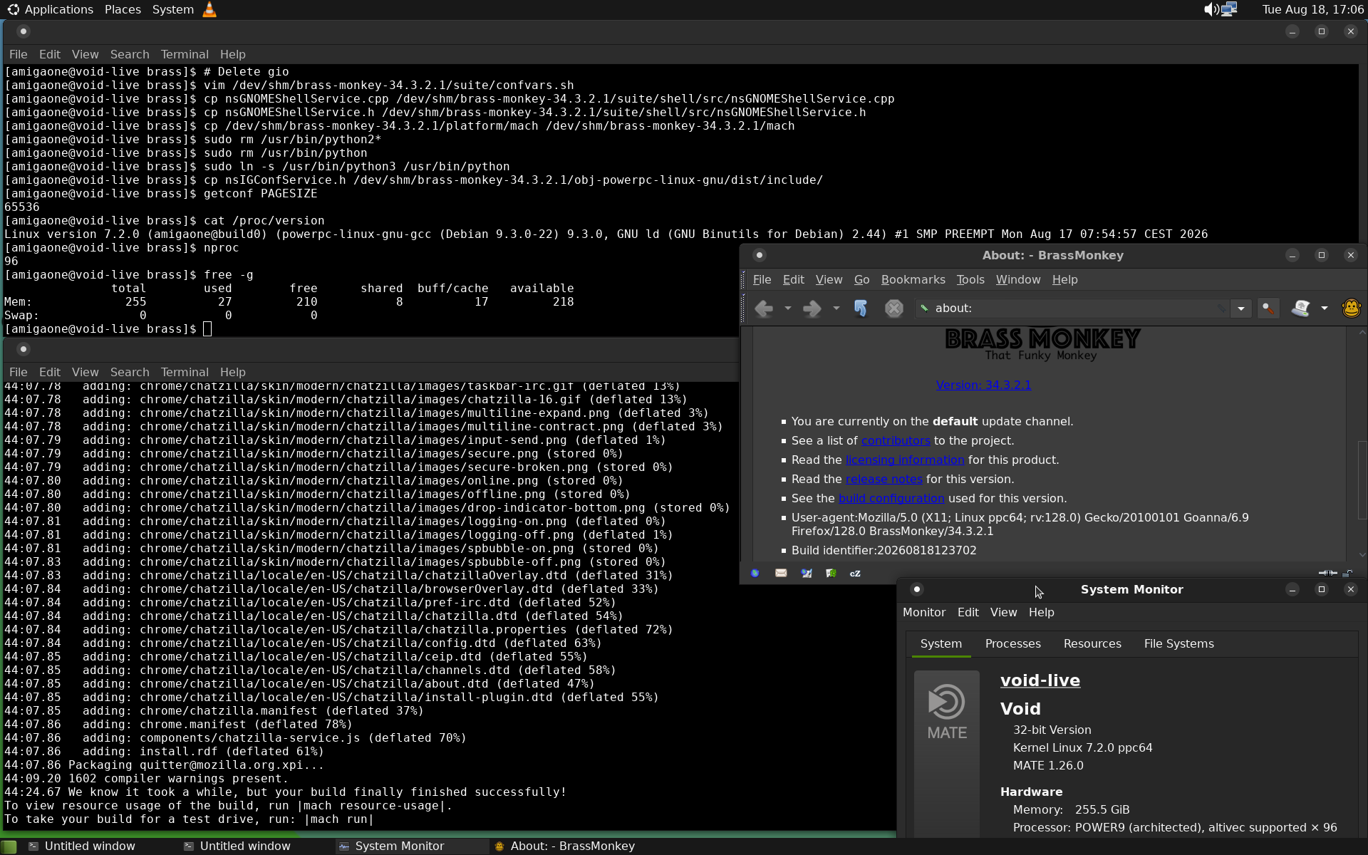Open window menu dot of the bottom terminal

tap(24, 349)
